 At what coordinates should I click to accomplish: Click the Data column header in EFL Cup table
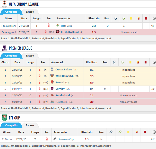[x=21, y=132]
